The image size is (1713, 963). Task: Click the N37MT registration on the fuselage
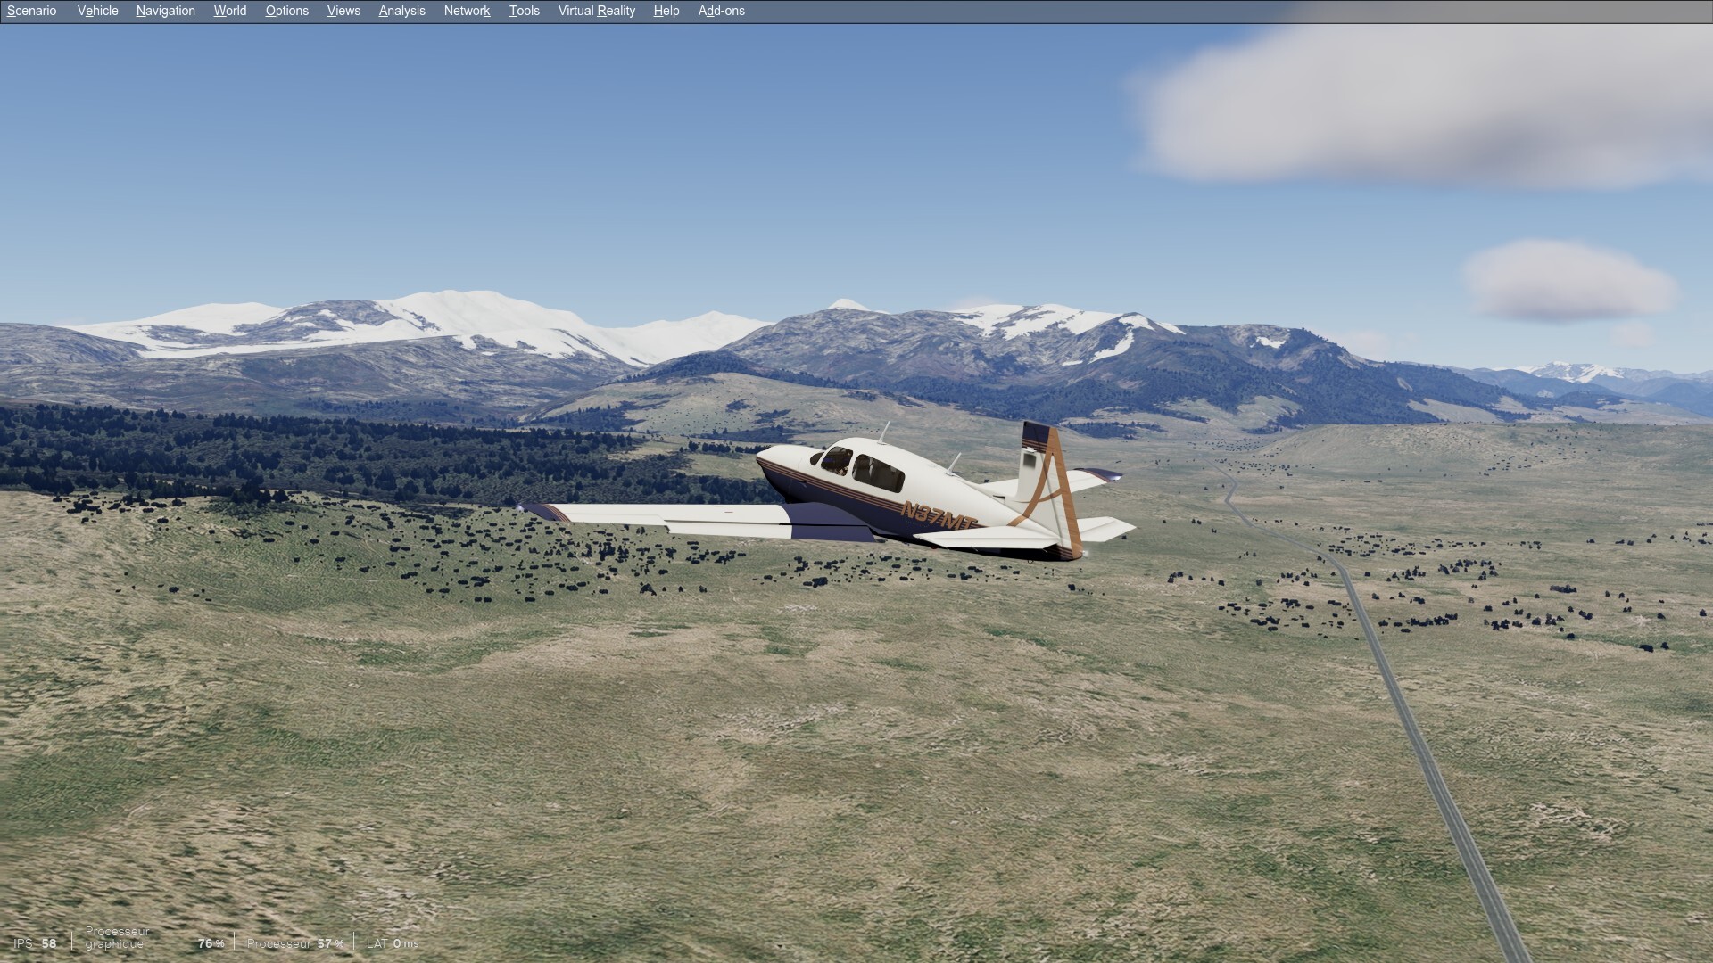click(938, 515)
